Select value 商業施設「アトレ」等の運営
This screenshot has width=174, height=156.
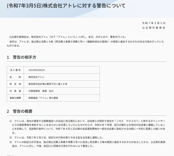[x=43, y=98]
